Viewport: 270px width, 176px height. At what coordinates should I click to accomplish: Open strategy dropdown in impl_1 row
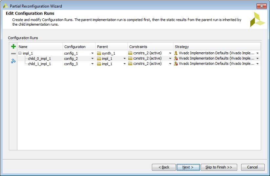(258, 53)
